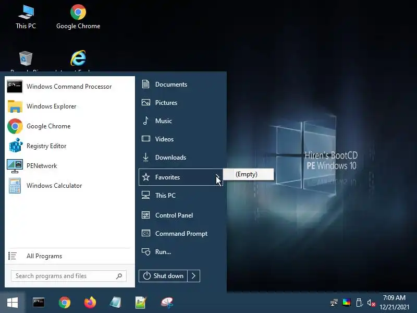Open the Run... dialog
The image size is (417, 313).
tap(181, 252)
